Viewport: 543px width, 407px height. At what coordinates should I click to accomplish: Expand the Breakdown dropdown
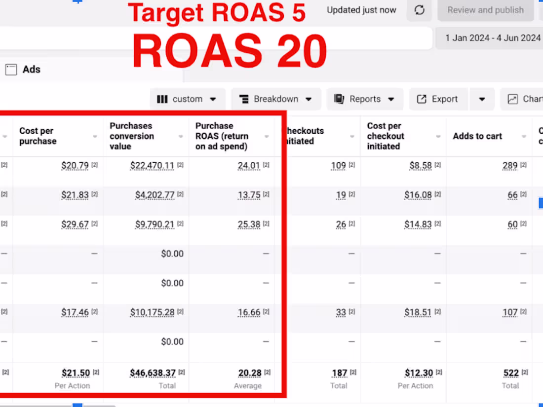[309, 99]
